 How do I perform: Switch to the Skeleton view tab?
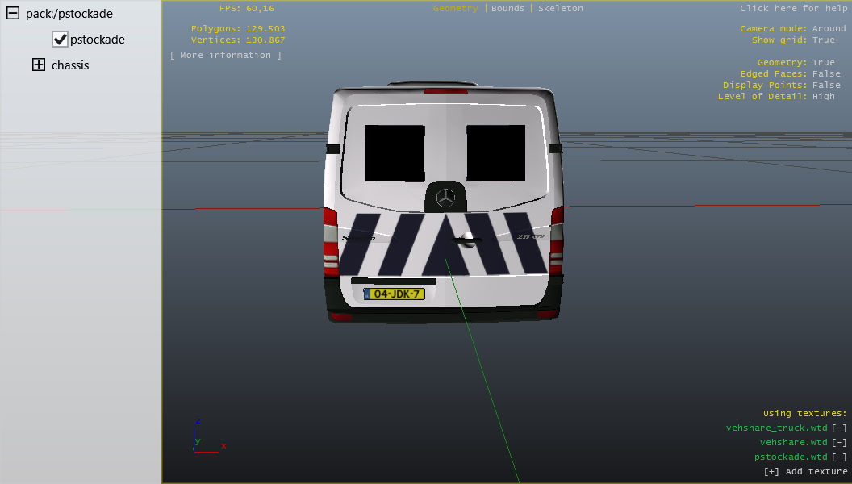pyautogui.click(x=560, y=9)
